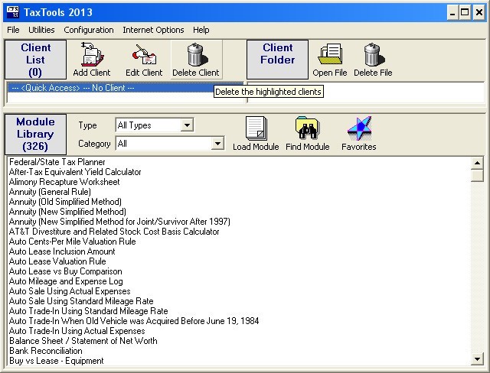Viewport: 490px width, 373px height.
Task: Click the TaxTools title bar app icon
Action: (13, 12)
